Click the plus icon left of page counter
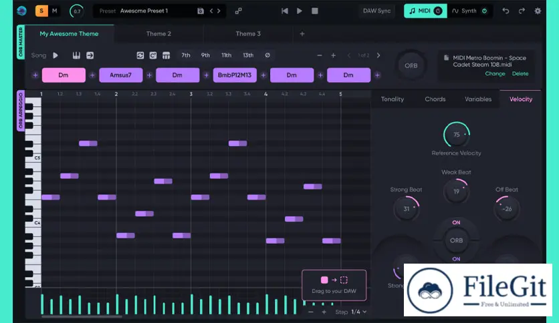This screenshot has width=559, height=323. (x=334, y=55)
